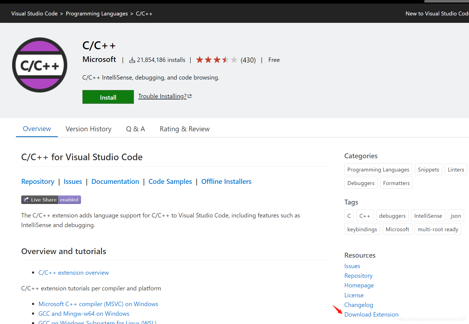Open the (430) reviews count

click(x=248, y=60)
